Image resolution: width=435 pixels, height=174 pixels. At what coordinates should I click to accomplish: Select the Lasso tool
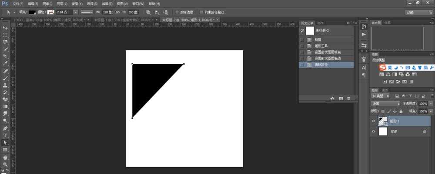pos(5,42)
